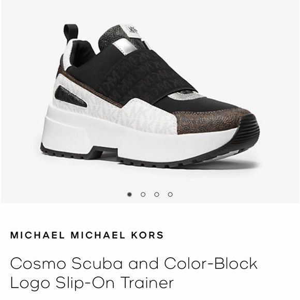The height and width of the screenshot is (300, 300).
Task: Jump to the third carousel dot
Action: tap(157, 194)
